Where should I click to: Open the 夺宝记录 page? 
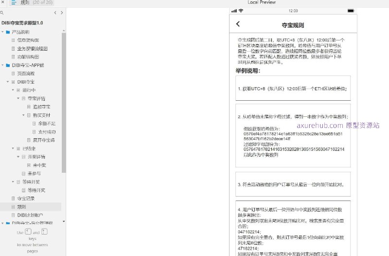tap(26, 199)
